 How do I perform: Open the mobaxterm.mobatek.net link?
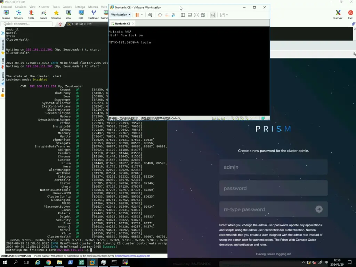(x=133, y=256)
